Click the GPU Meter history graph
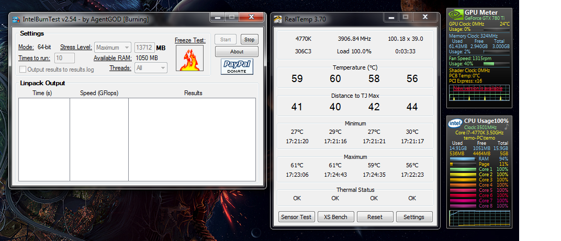 click(x=479, y=93)
